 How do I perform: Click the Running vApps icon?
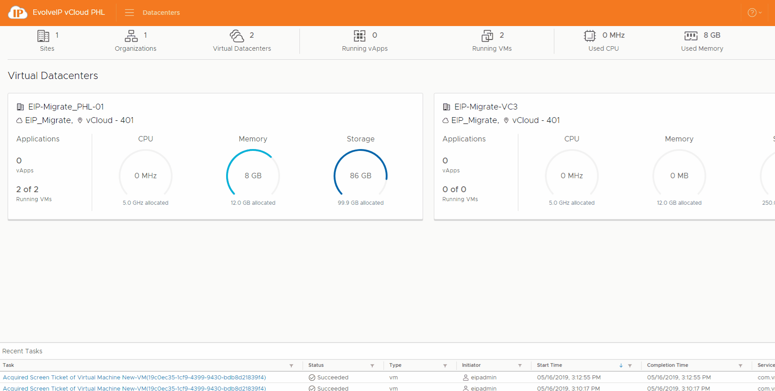[x=359, y=35]
